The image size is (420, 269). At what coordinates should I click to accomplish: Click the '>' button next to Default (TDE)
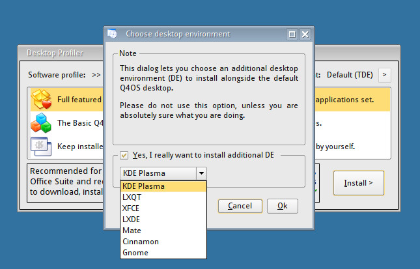tap(384, 75)
